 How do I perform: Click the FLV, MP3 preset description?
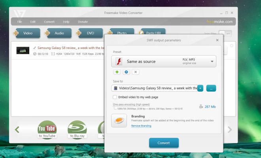click(189, 60)
